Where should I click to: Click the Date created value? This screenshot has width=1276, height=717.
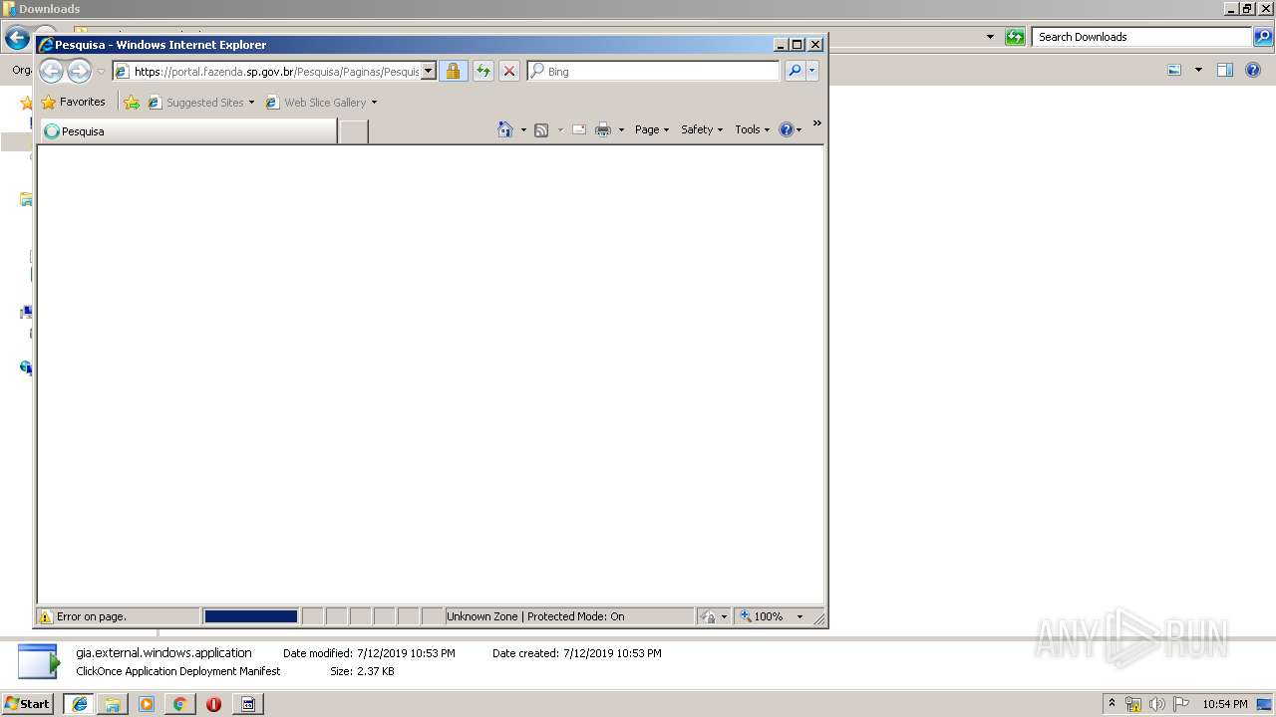[x=612, y=653]
